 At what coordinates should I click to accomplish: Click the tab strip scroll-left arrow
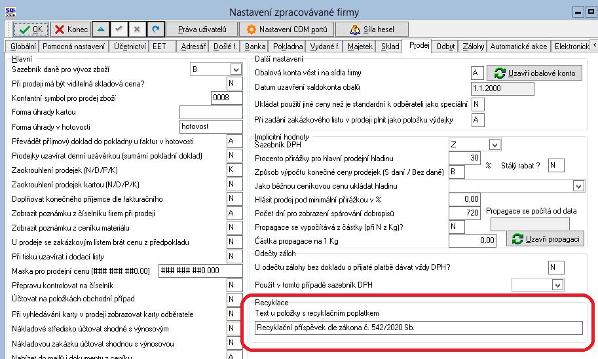594,45
